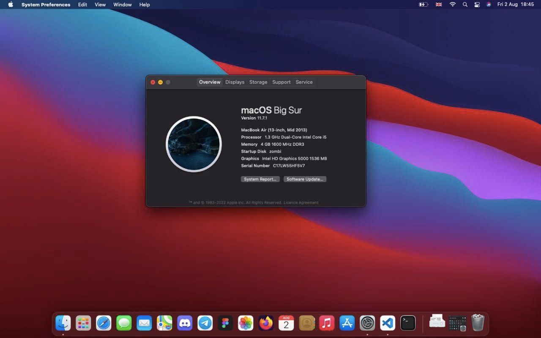The image size is (541, 338).
Task: Open the Photos app in the Dock
Action: 246,323
